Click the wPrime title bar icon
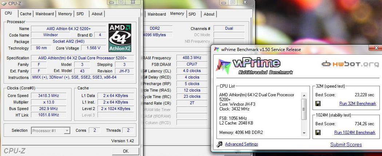The width and height of the screenshot is (382, 156). [216, 50]
